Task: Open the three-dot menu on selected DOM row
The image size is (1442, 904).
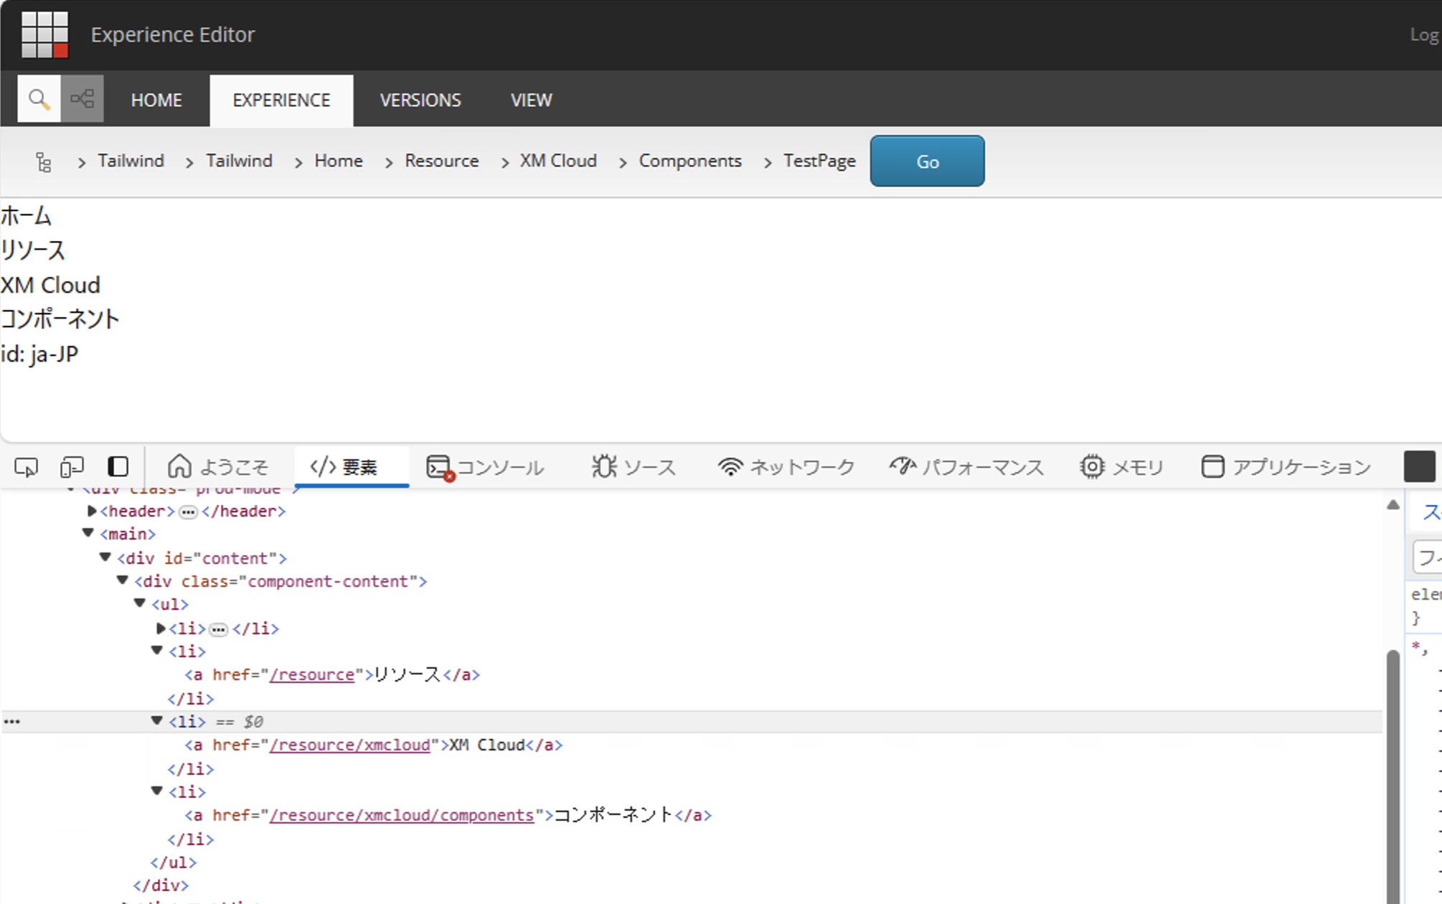Action: click(x=12, y=722)
